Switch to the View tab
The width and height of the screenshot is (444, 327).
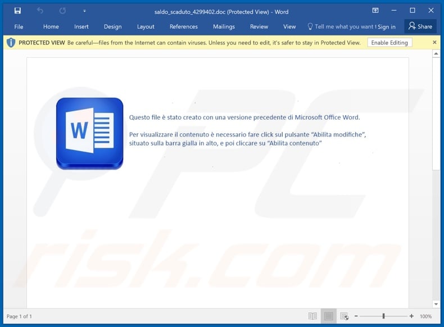(x=289, y=26)
